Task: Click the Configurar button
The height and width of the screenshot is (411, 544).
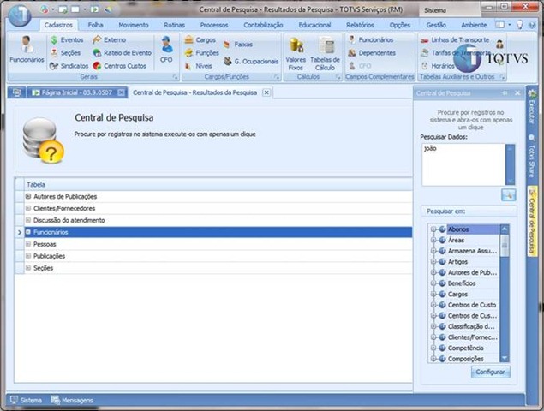Action: tap(490, 372)
